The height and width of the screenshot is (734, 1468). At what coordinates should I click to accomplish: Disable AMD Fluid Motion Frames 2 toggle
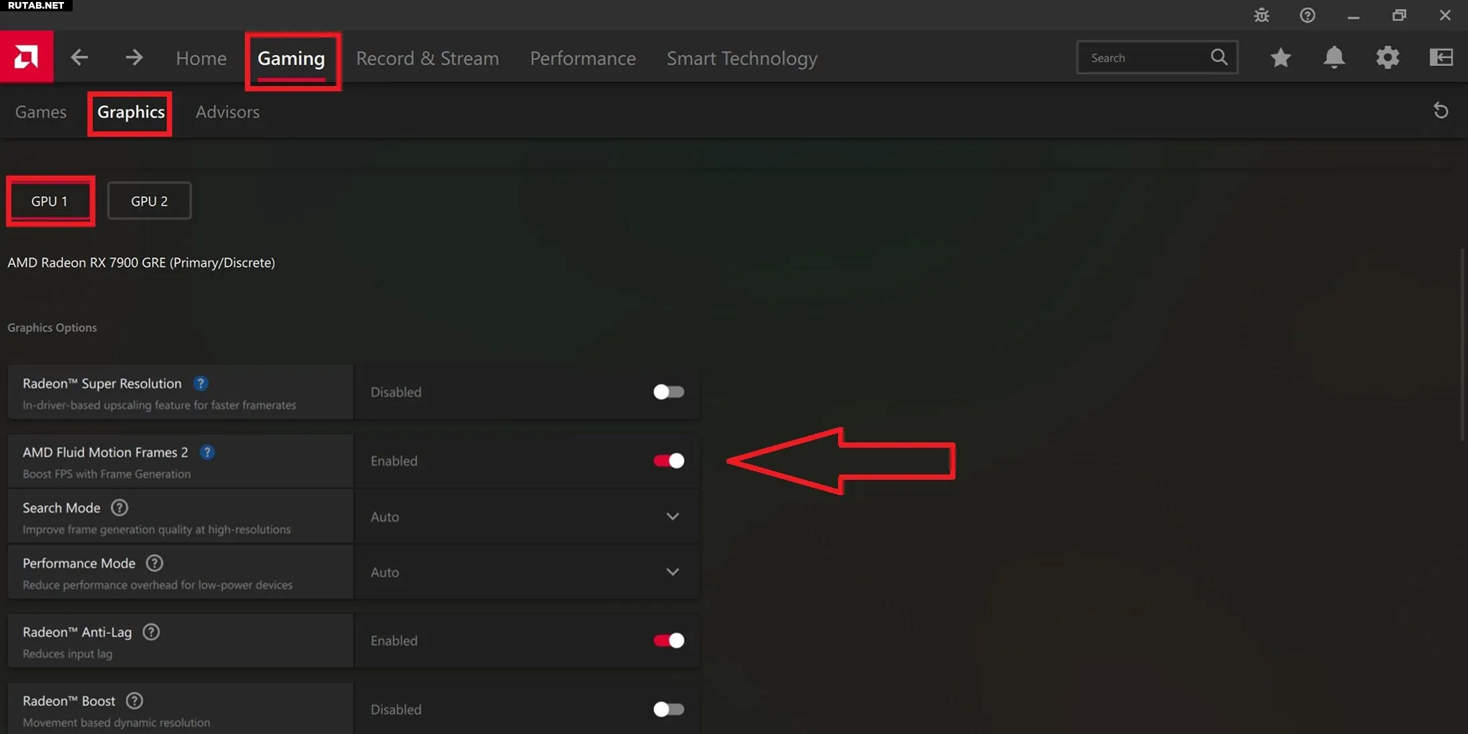(x=669, y=460)
